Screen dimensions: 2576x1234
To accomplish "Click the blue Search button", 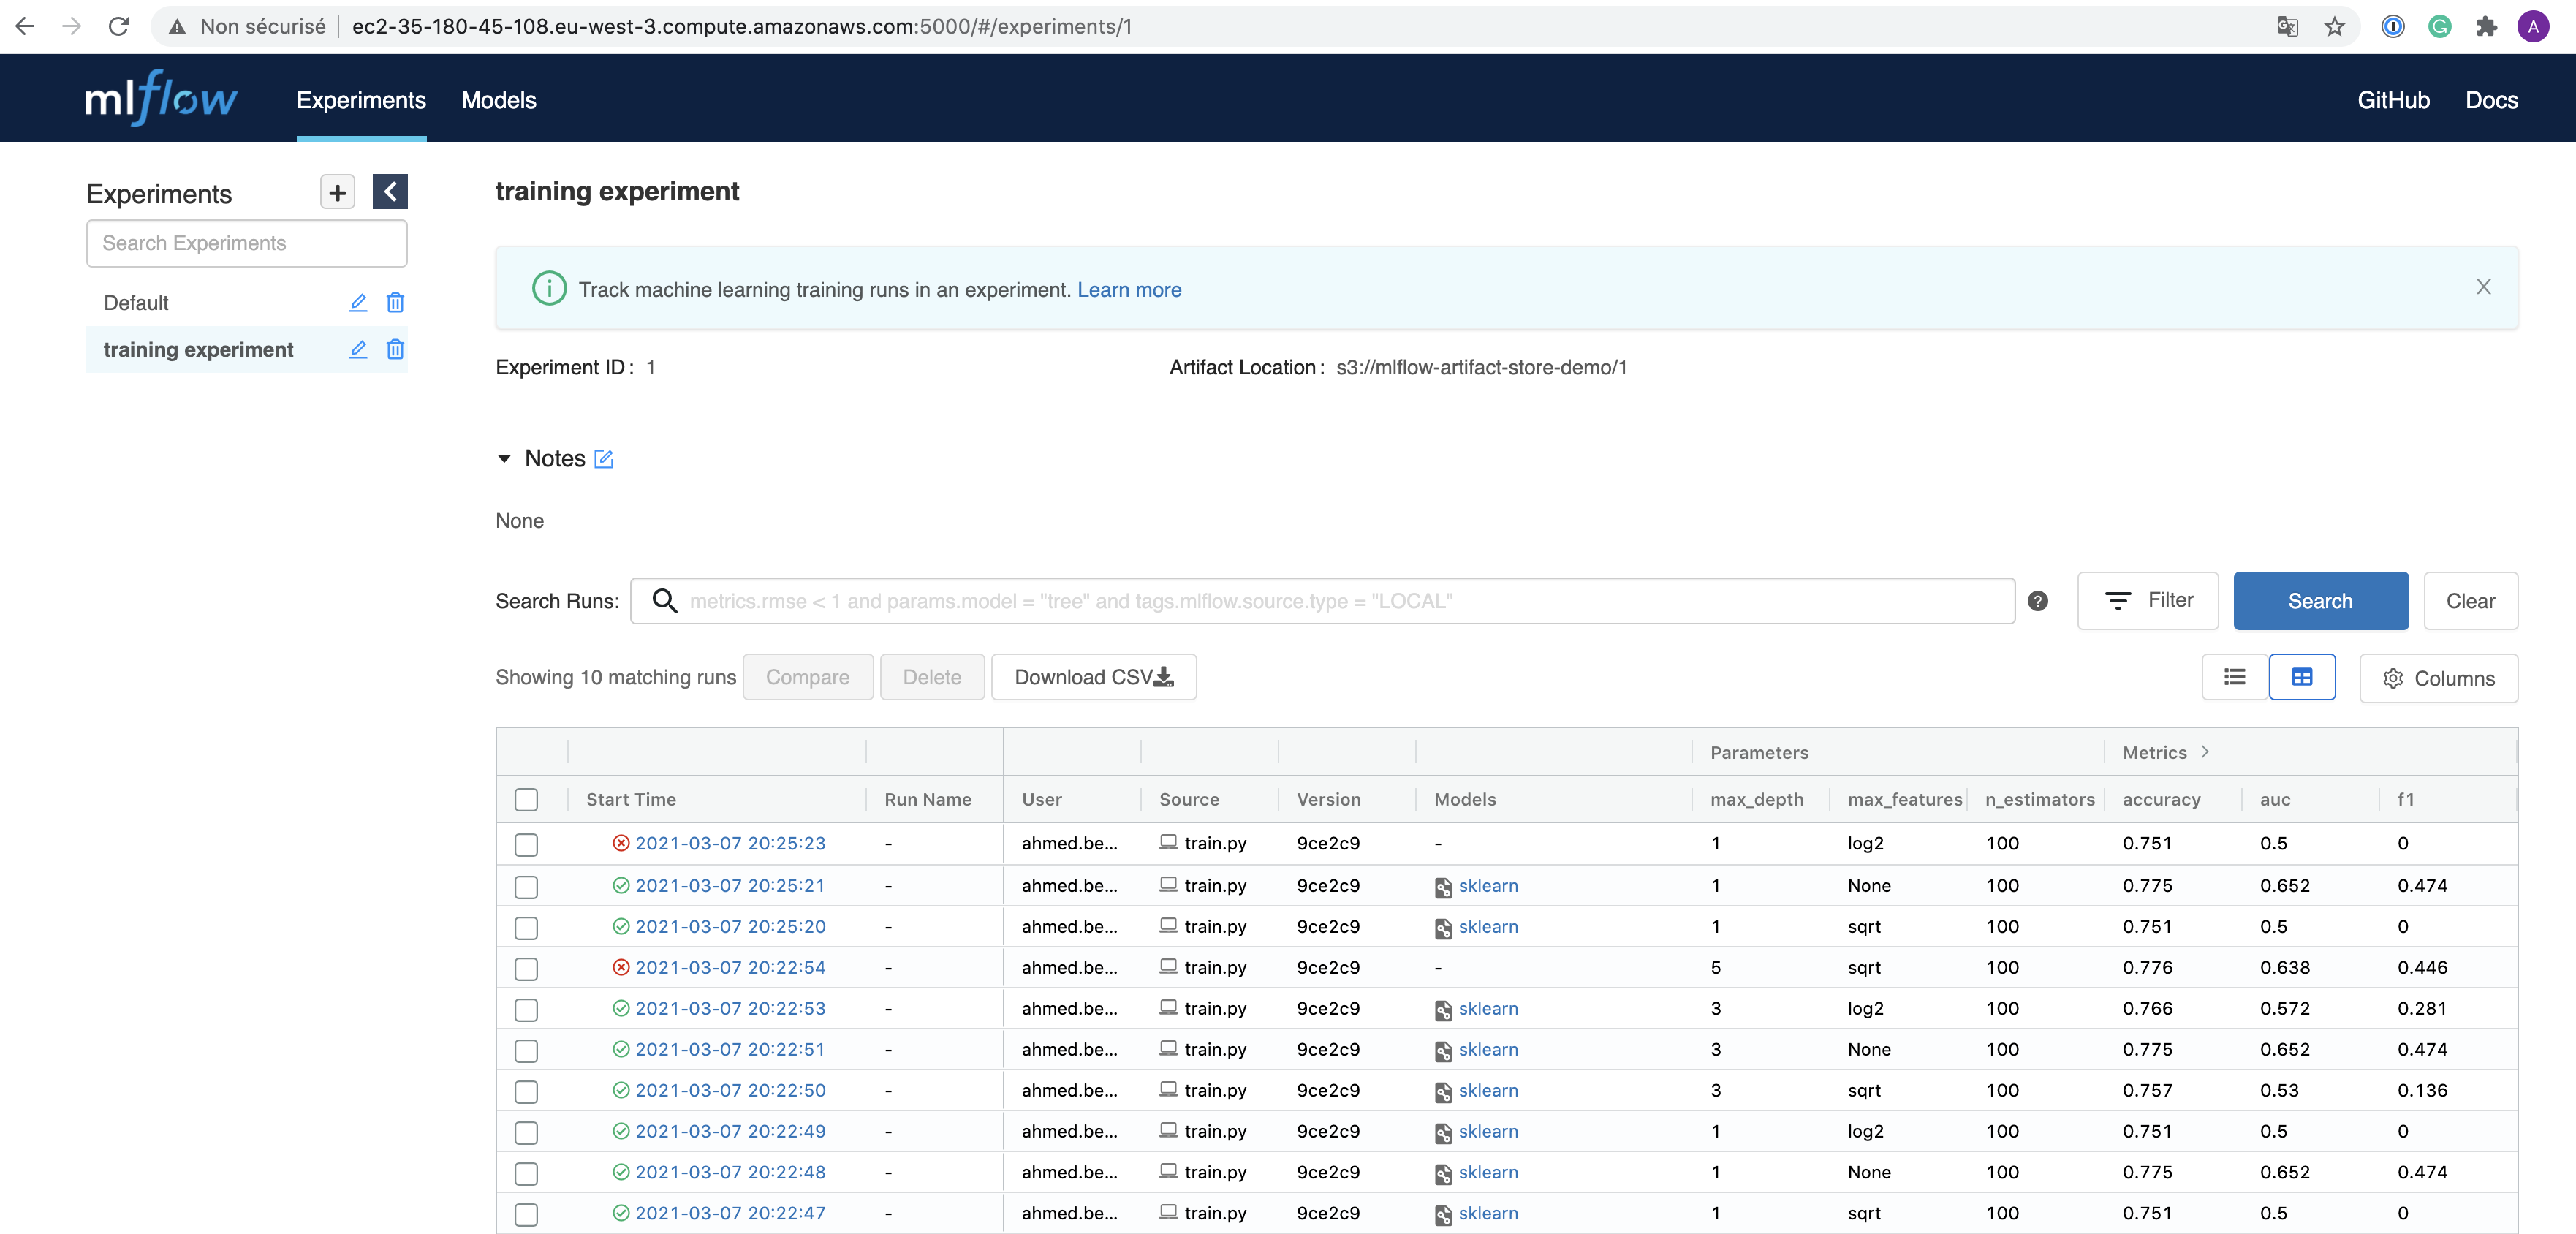I will 2320,601.
